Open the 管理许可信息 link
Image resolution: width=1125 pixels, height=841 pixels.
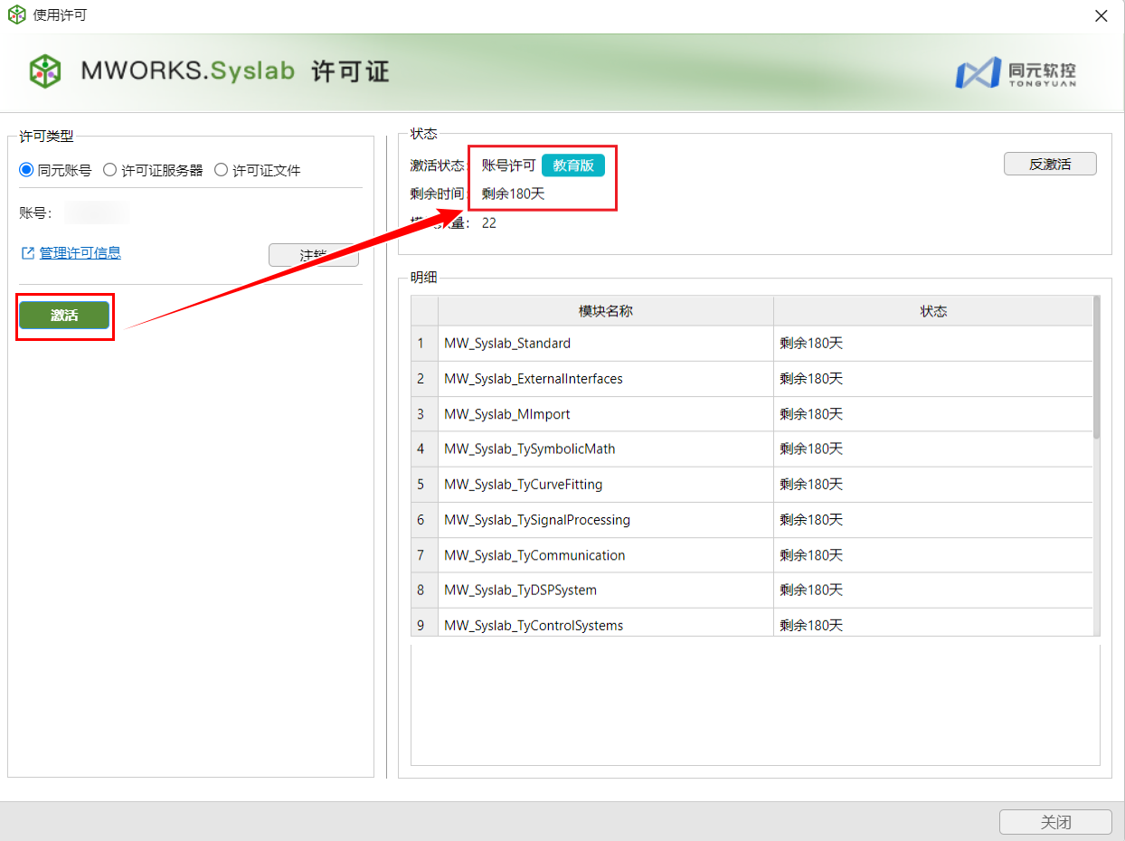(80, 253)
